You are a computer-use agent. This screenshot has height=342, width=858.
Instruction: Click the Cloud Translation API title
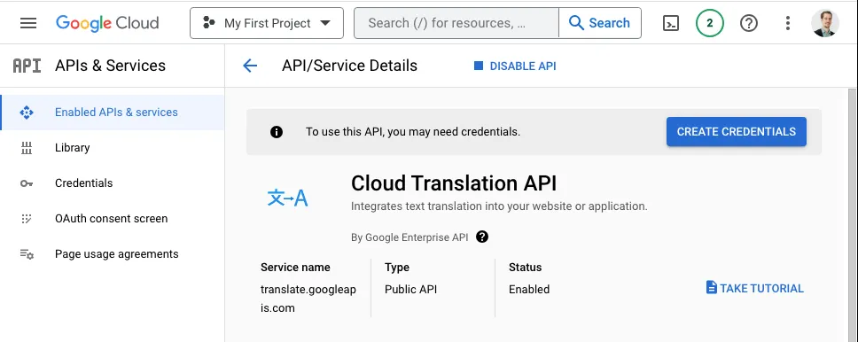[x=454, y=183]
